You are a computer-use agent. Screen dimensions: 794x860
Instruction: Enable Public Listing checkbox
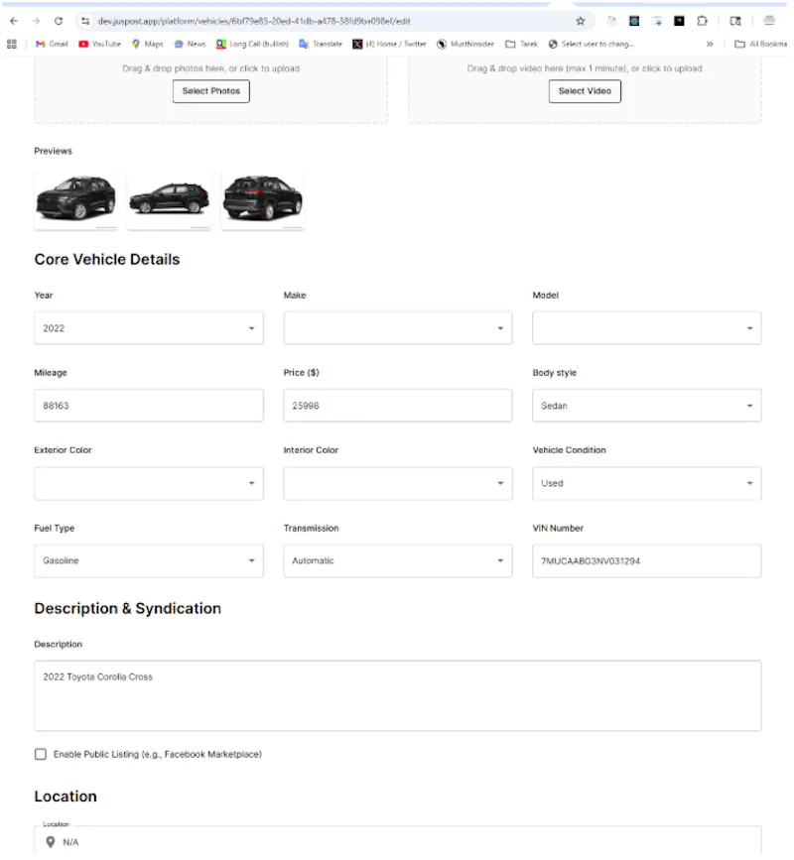(x=41, y=754)
